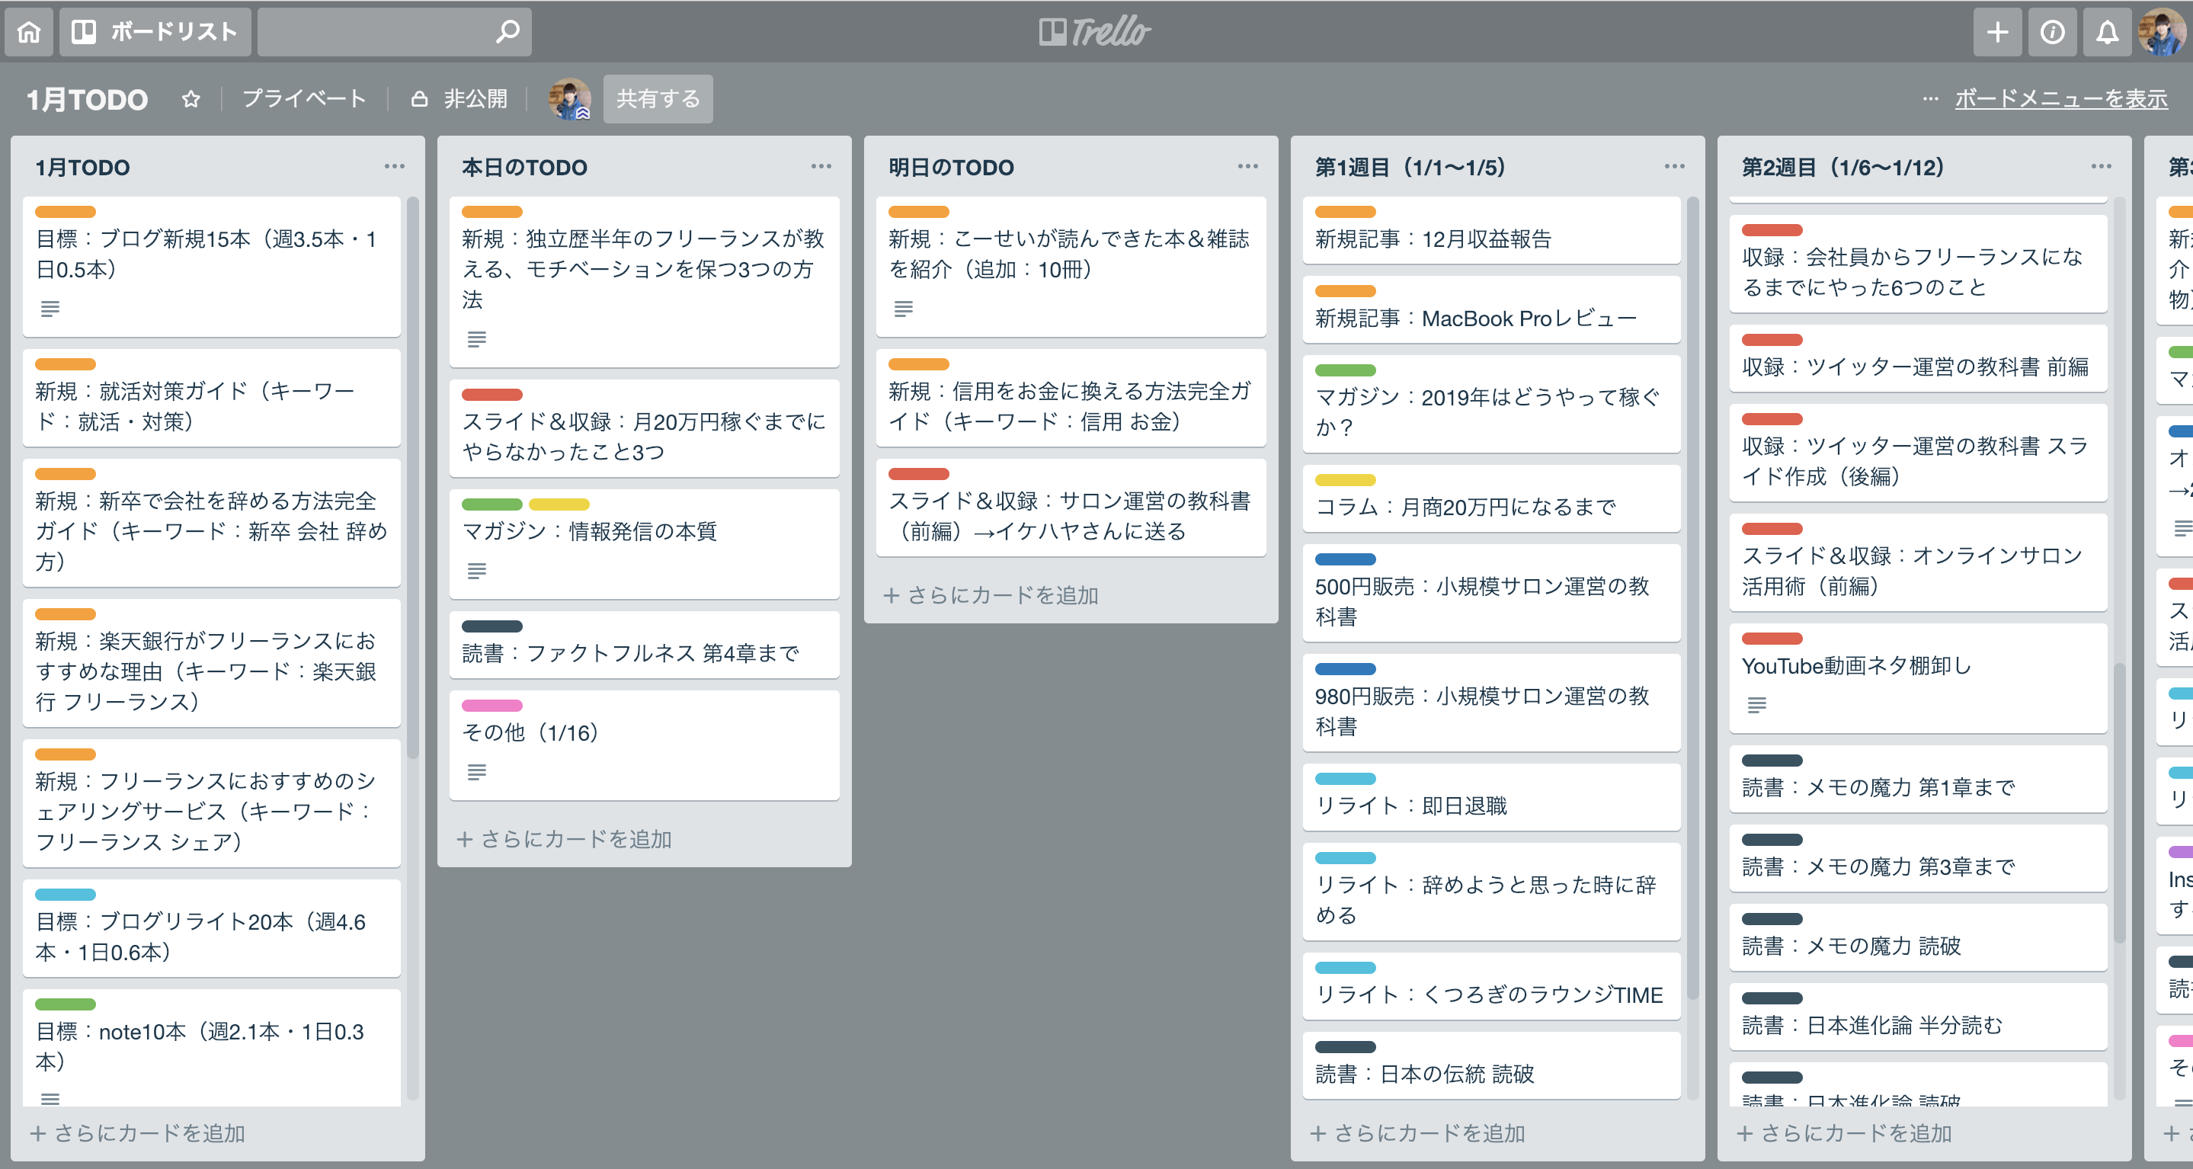
Task: Click description icon on その他（1/16）card
Action: pos(477,771)
